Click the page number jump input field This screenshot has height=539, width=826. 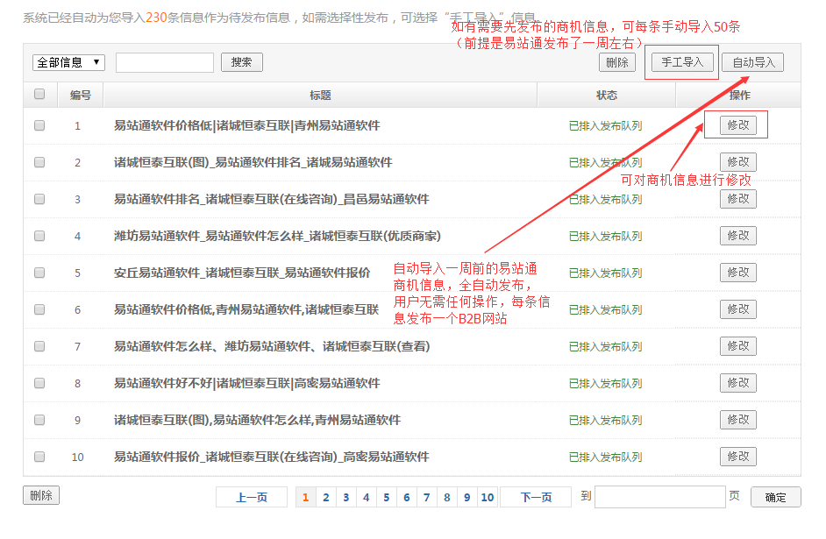coord(659,497)
